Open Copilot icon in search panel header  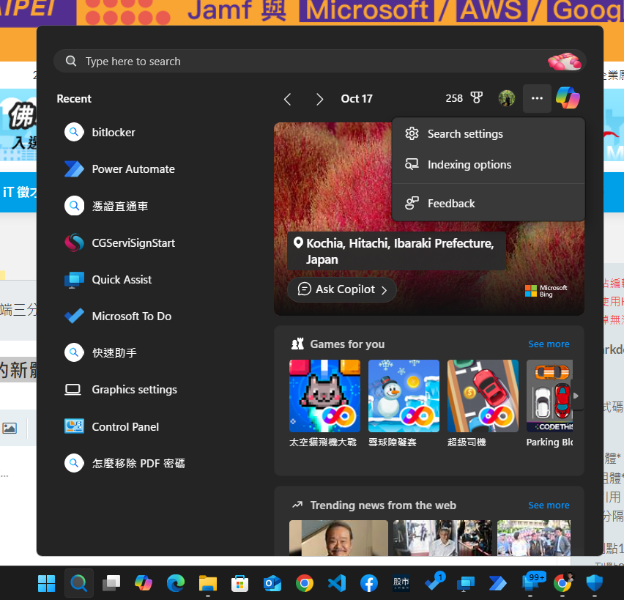click(x=568, y=98)
